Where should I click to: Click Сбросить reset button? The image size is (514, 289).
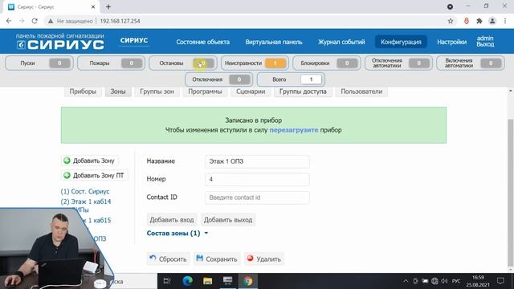[168, 258]
